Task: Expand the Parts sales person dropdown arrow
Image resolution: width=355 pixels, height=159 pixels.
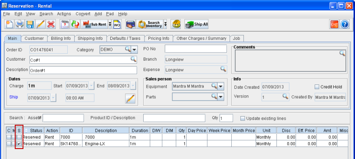Action: click(x=220, y=97)
